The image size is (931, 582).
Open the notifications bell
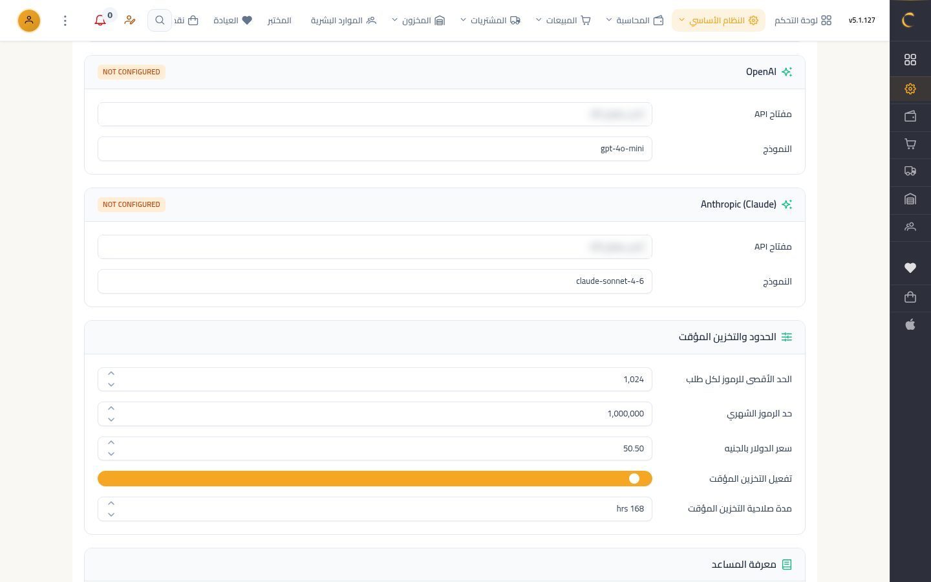coord(100,21)
